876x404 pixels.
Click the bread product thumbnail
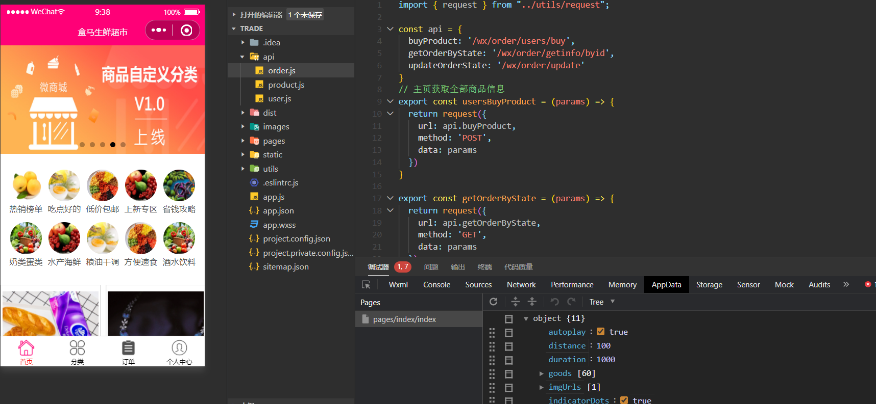[51, 313]
